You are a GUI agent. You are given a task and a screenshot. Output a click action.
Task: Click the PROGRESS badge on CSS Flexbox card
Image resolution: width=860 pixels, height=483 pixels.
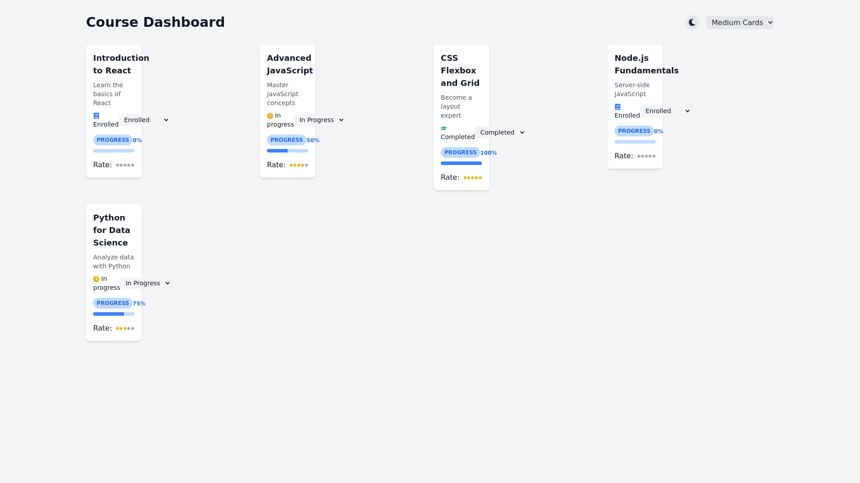pos(460,153)
